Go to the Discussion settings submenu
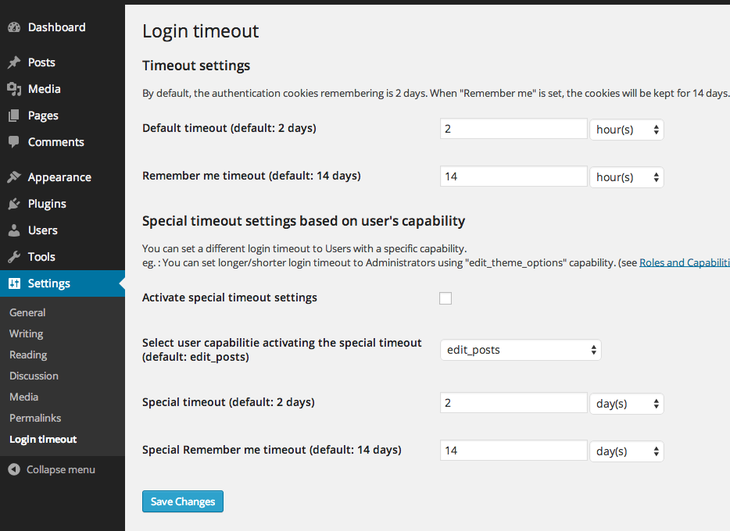This screenshot has height=531, width=730. click(x=34, y=376)
